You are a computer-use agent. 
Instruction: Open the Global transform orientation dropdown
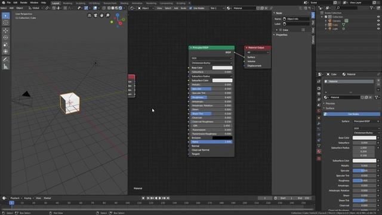click(x=36, y=8)
